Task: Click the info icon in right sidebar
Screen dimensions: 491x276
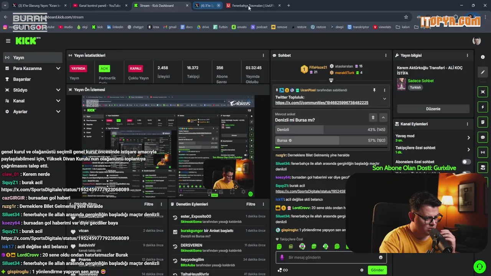Action: 483,57
